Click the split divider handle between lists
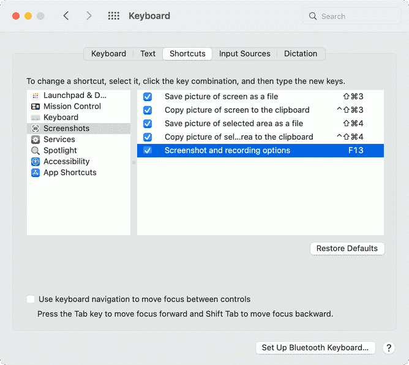 (x=134, y=163)
